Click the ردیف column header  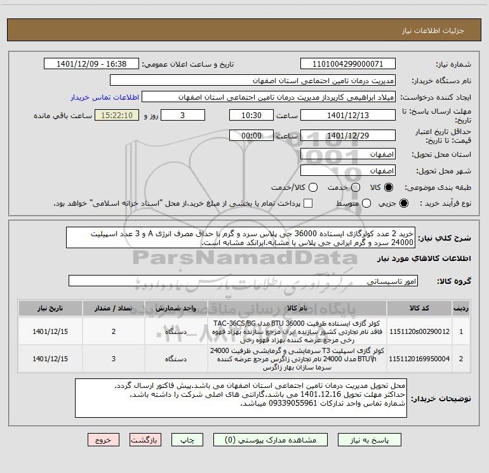tap(461, 308)
